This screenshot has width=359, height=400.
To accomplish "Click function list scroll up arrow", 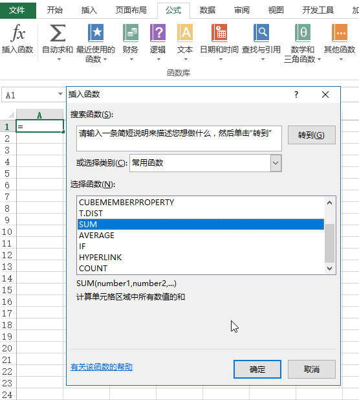I will (x=329, y=203).
